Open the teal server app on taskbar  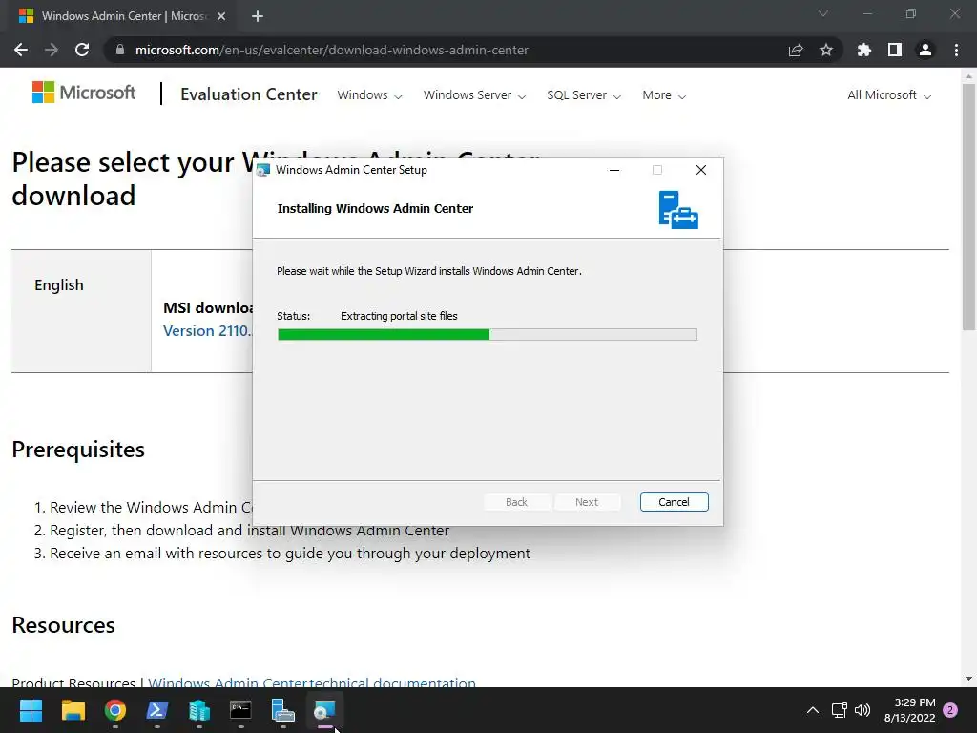tap(198, 710)
